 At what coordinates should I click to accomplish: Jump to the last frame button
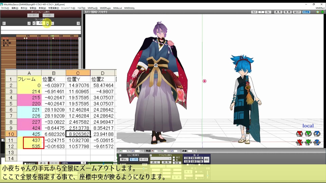(x=78, y=23)
